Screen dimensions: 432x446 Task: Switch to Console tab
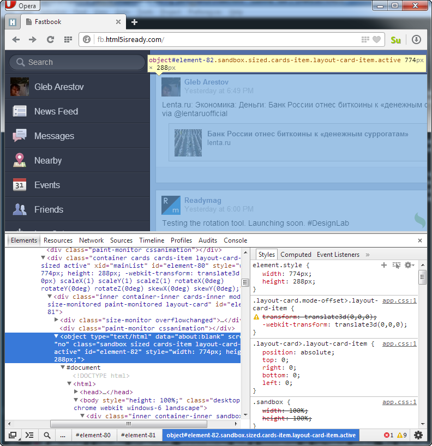(x=235, y=240)
